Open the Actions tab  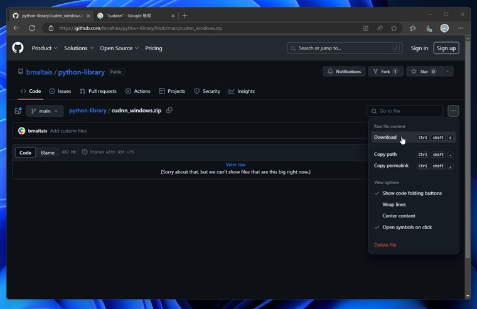point(138,91)
